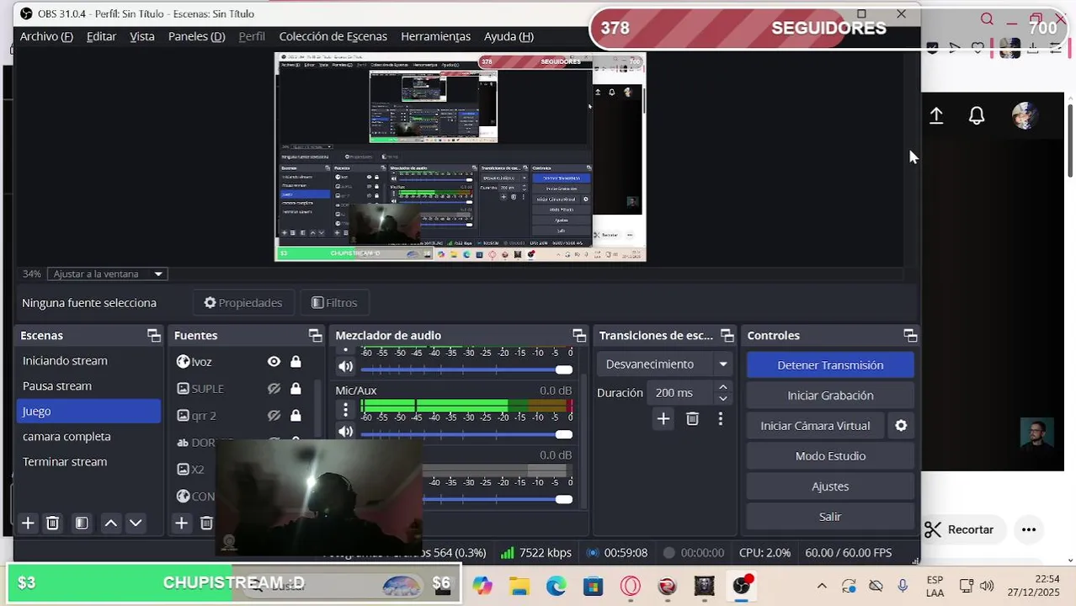
Task: Add a new scene with the plus icon
Action: click(28, 524)
